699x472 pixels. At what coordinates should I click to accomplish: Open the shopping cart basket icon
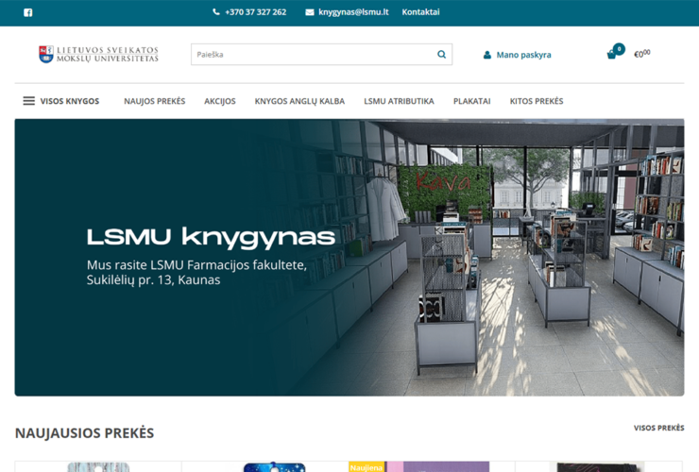click(x=611, y=56)
